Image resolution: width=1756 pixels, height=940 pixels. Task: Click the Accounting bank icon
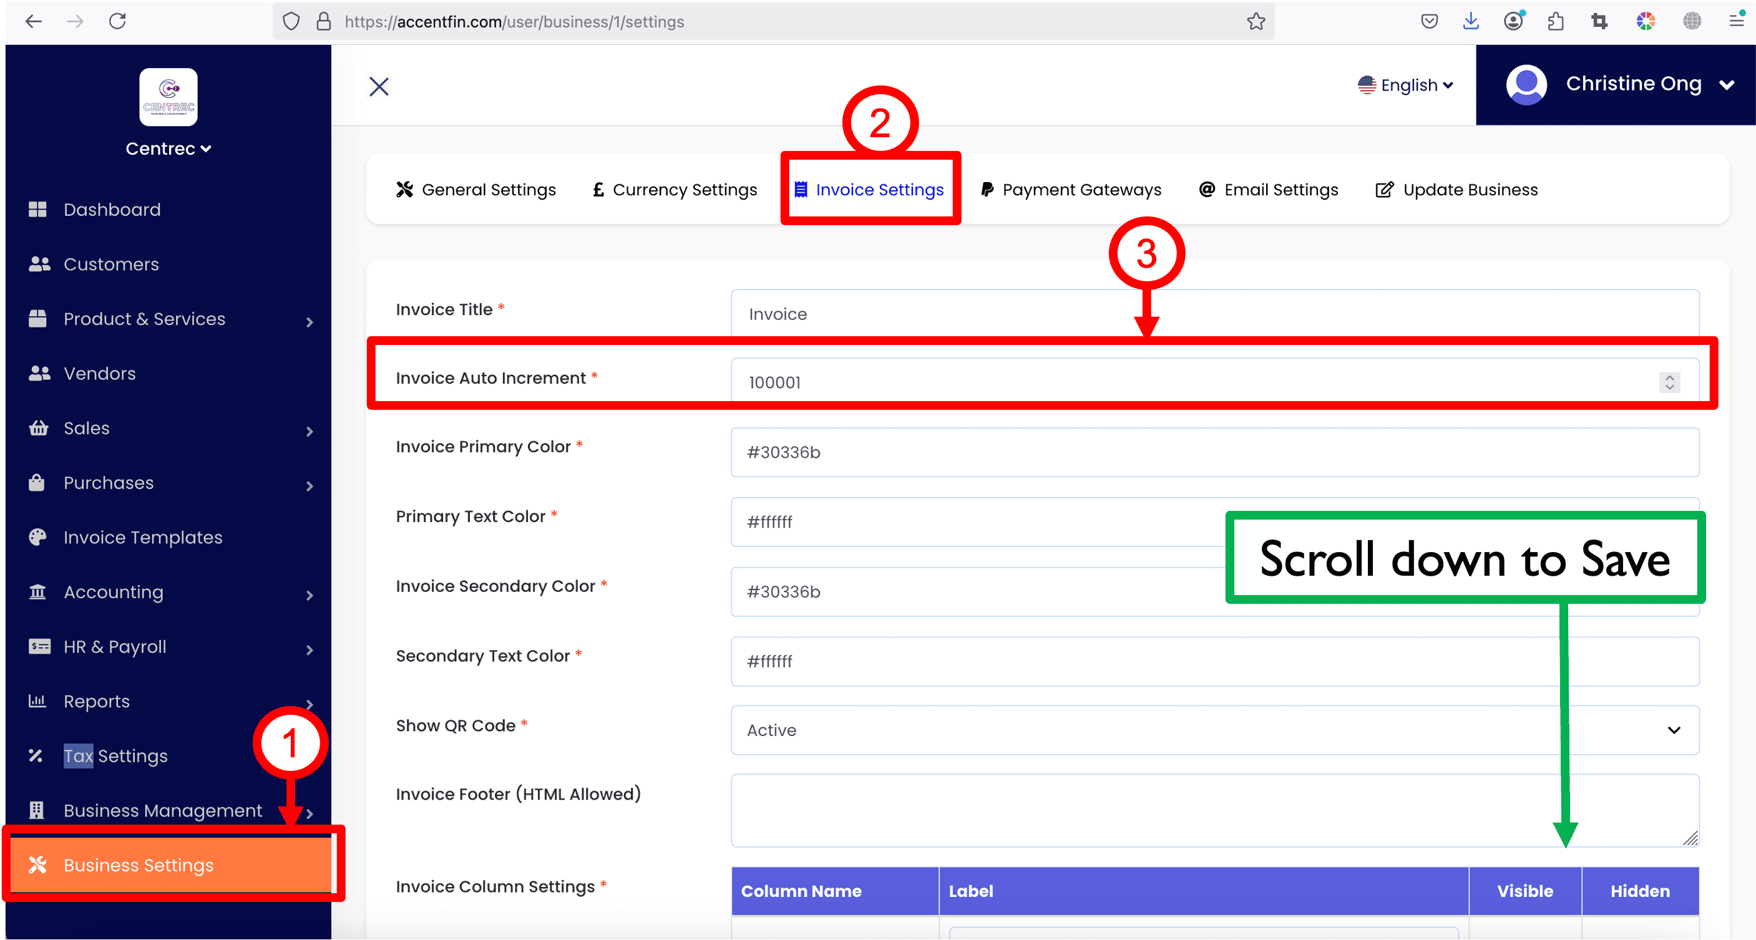[37, 591]
